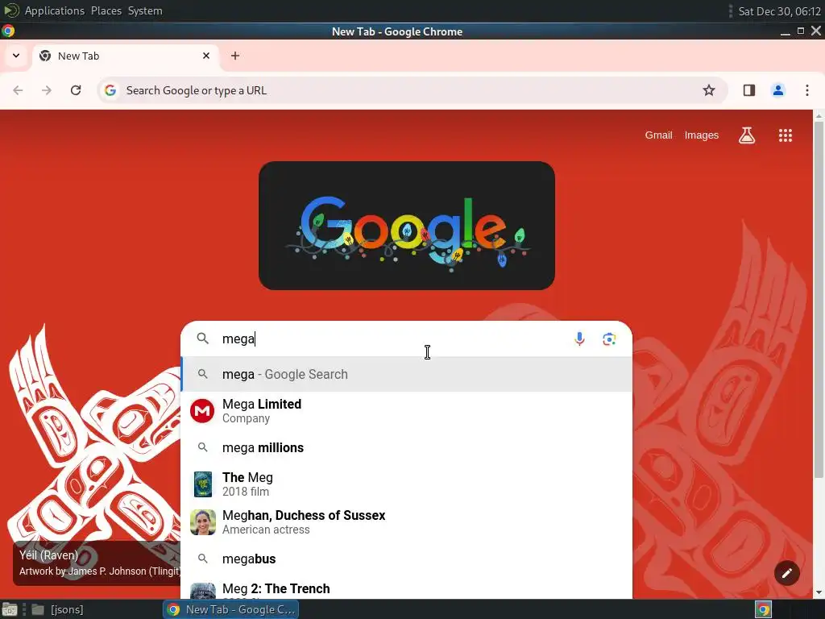The width and height of the screenshot is (825, 619).
Task: Click the forward navigation arrow
Action: 47,90
